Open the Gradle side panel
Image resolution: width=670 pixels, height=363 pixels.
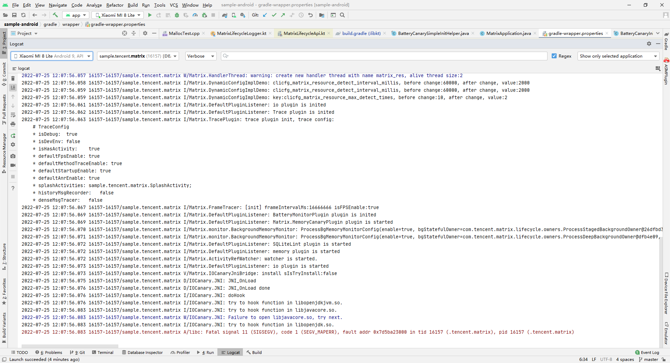tap(666, 41)
